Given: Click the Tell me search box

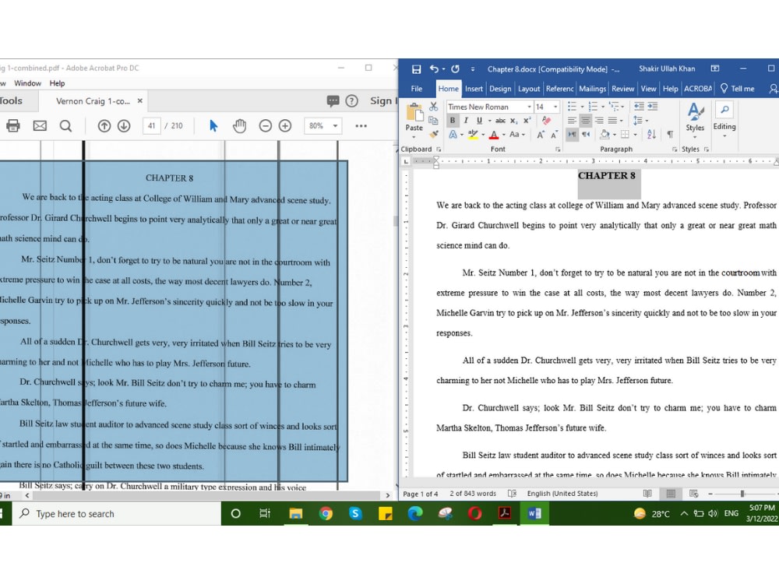Looking at the screenshot, I should 738,89.
